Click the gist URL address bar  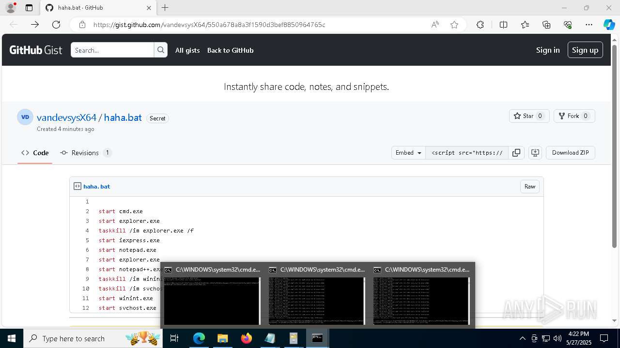209,25
